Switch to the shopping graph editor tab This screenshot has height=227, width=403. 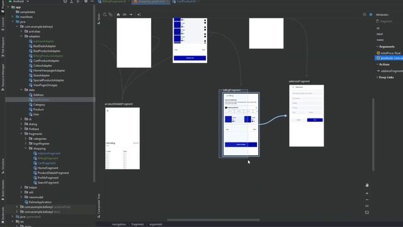click(x=151, y=1)
